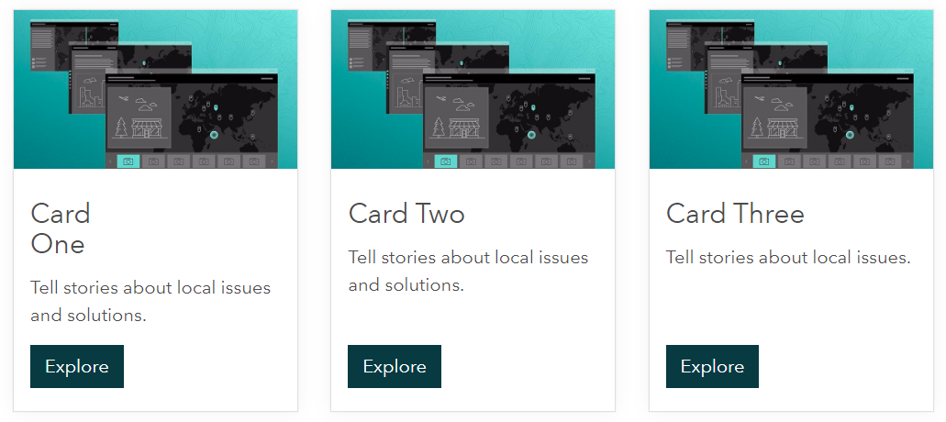Click the Card Two header illustration
The height and width of the screenshot is (422, 946).
[x=473, y=89]
